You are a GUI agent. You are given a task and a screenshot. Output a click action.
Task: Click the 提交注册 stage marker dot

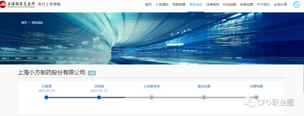tap(204, 97)
